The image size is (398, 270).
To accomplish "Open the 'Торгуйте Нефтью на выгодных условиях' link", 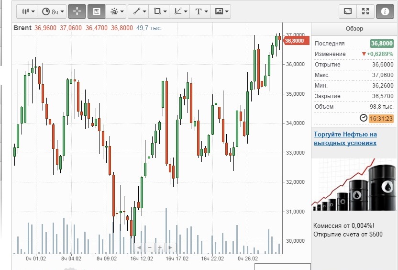I will pos(345,139).
